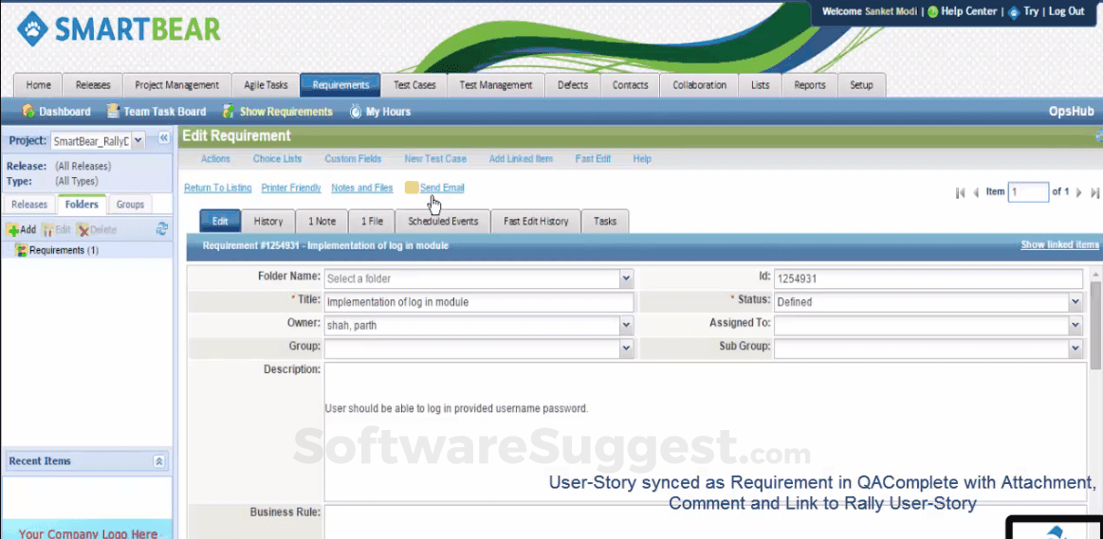Collapse the left panel with double-chevron

pos(163,138)
